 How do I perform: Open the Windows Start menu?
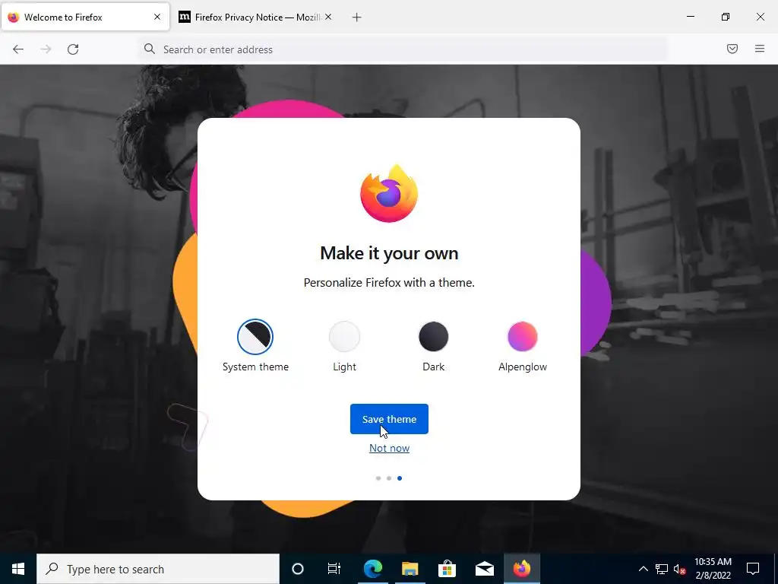click(x=18, y=569)
